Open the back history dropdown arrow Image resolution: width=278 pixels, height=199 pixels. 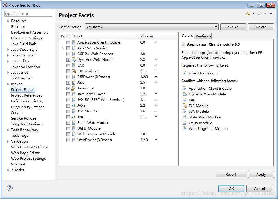click(x=254, y=14)
